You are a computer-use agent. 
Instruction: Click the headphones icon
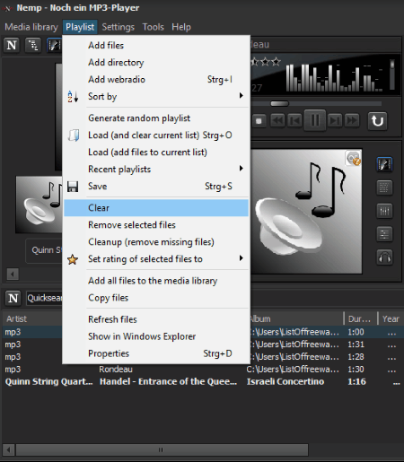[x=384, y=257]
